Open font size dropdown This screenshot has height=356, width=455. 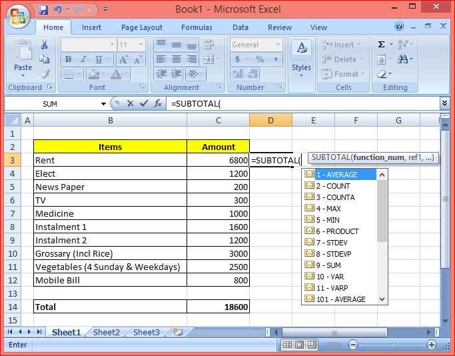pos(141,45)
